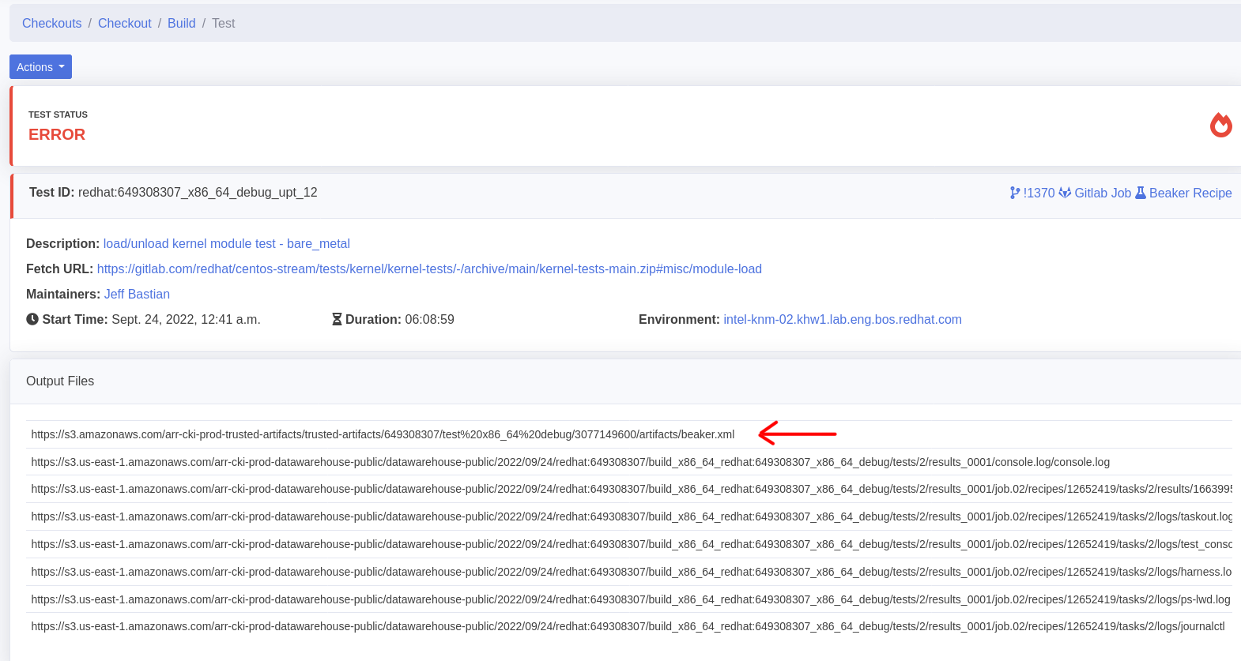Click the clock icon beside Start Time
1241x661 pixels.
click(x=32, y=319)
